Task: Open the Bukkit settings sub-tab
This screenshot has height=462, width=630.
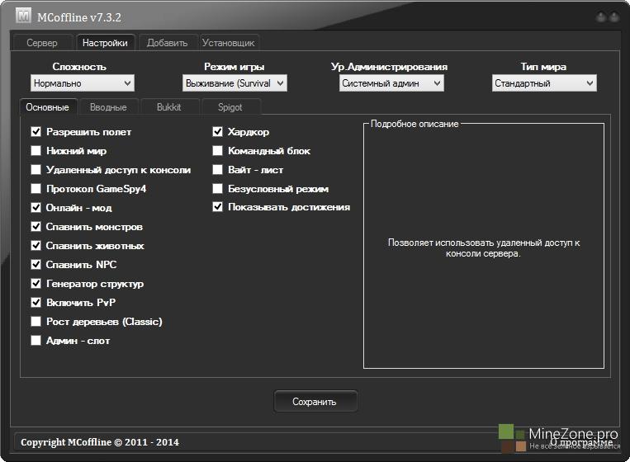Action: [168, 107]
